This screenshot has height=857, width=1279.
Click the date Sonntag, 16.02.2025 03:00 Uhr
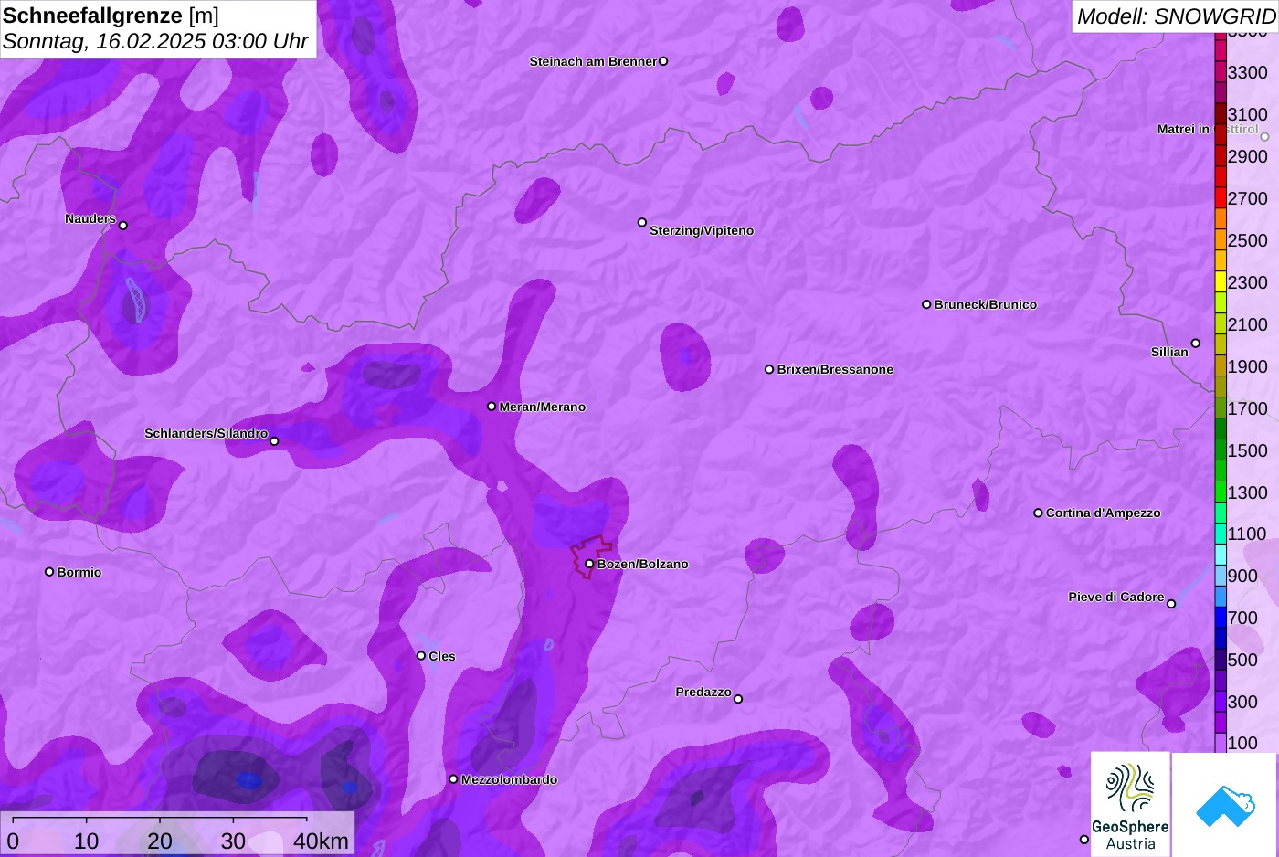[x=155, y=41]
